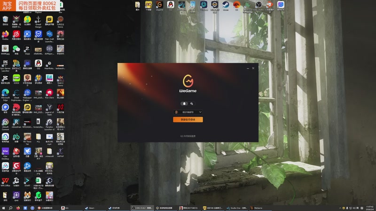
Task: Switch to WeChat login mode in WeGame
Action: tap(192, 104)
